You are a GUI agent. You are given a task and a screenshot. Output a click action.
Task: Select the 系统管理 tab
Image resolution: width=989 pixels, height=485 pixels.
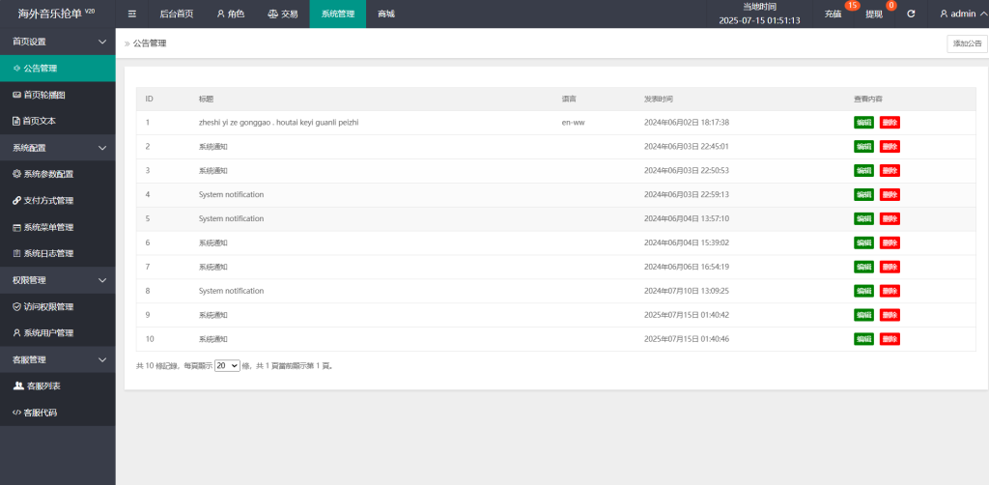[337, 14]
